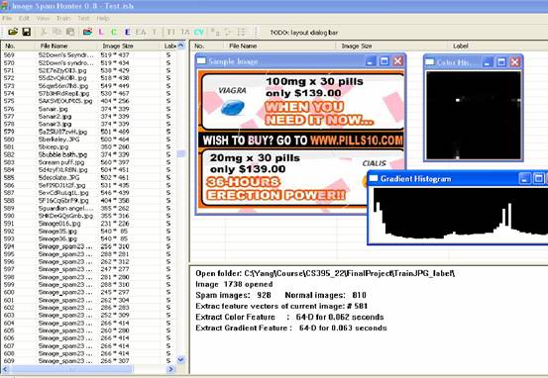Click the grayed EA toolbar icon
This screenshot has height=378, width=548.
pyautogui.click(x=141, y=32)
